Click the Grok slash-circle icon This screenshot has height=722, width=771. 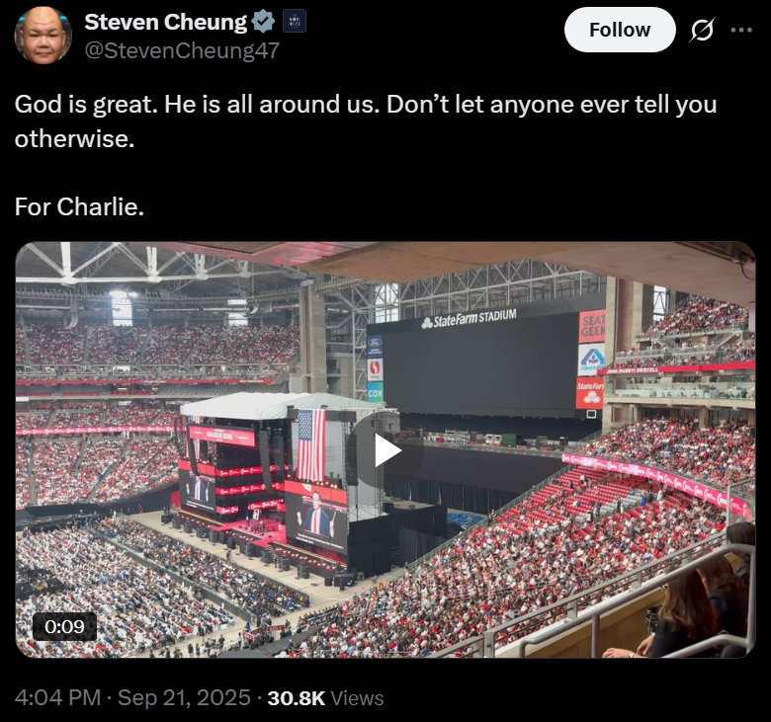(702, 30)
